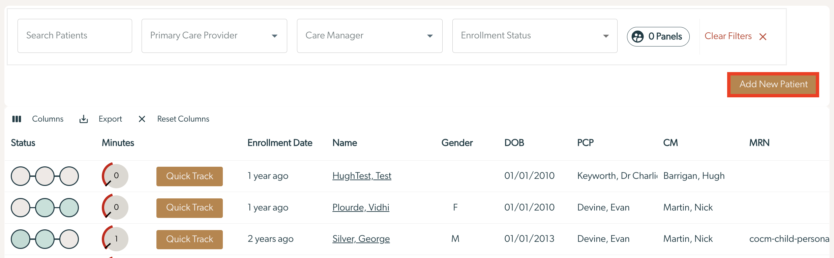Screen dimensions: 834x258
Task: Click minutes gauge for Silver, George
Action: click(115, 239)
